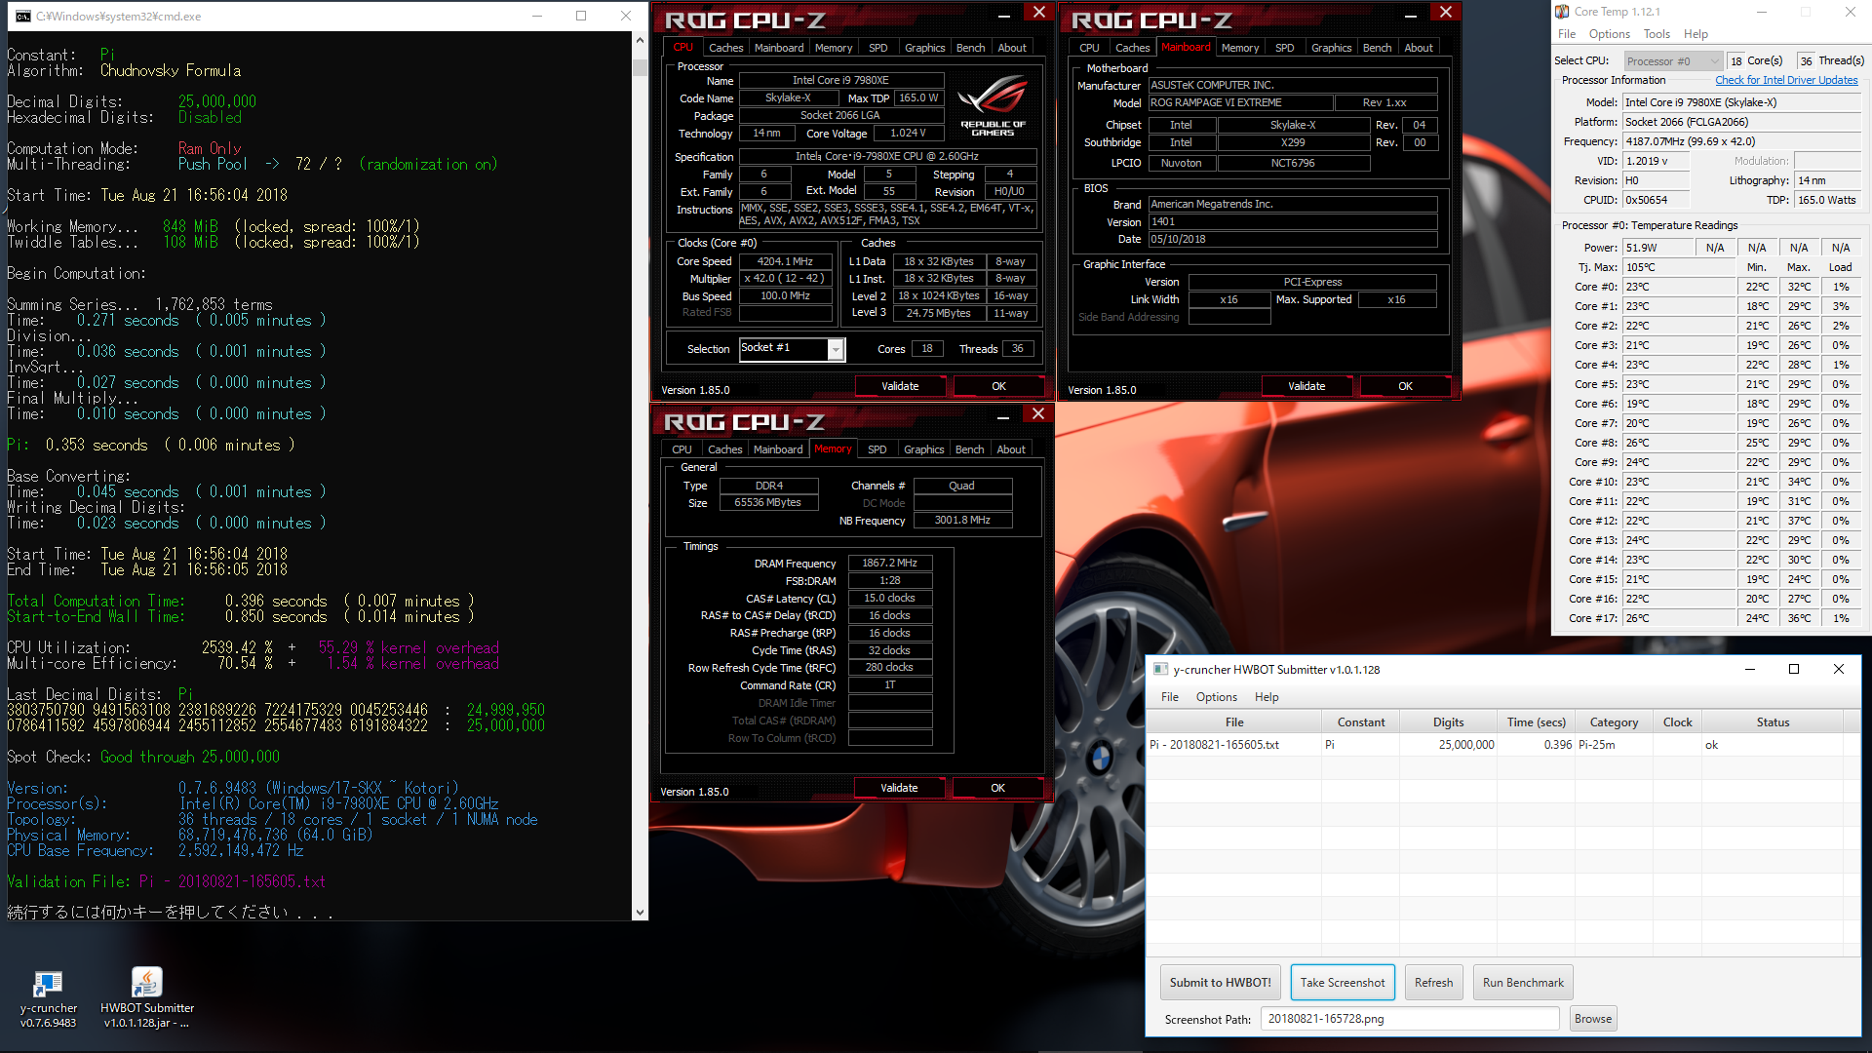The width and height of the screenshot is (1872, 1053).
Task: Click y-cruncher HWBOT Submitter window icon
Action: pos(1160,669)
